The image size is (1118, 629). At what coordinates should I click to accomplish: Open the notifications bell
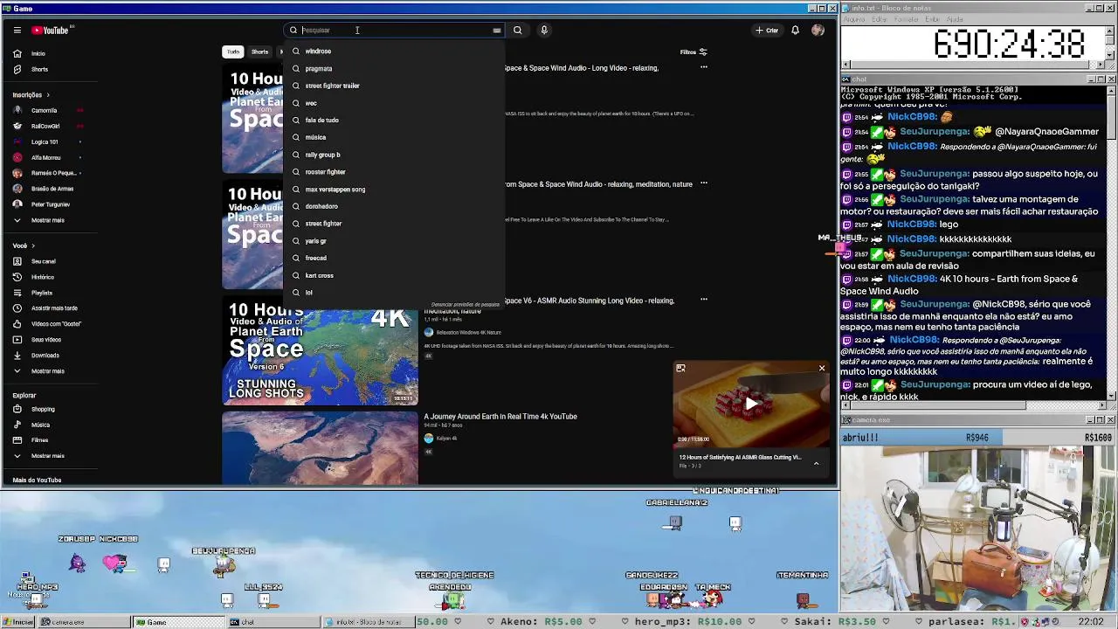[795, 31]
